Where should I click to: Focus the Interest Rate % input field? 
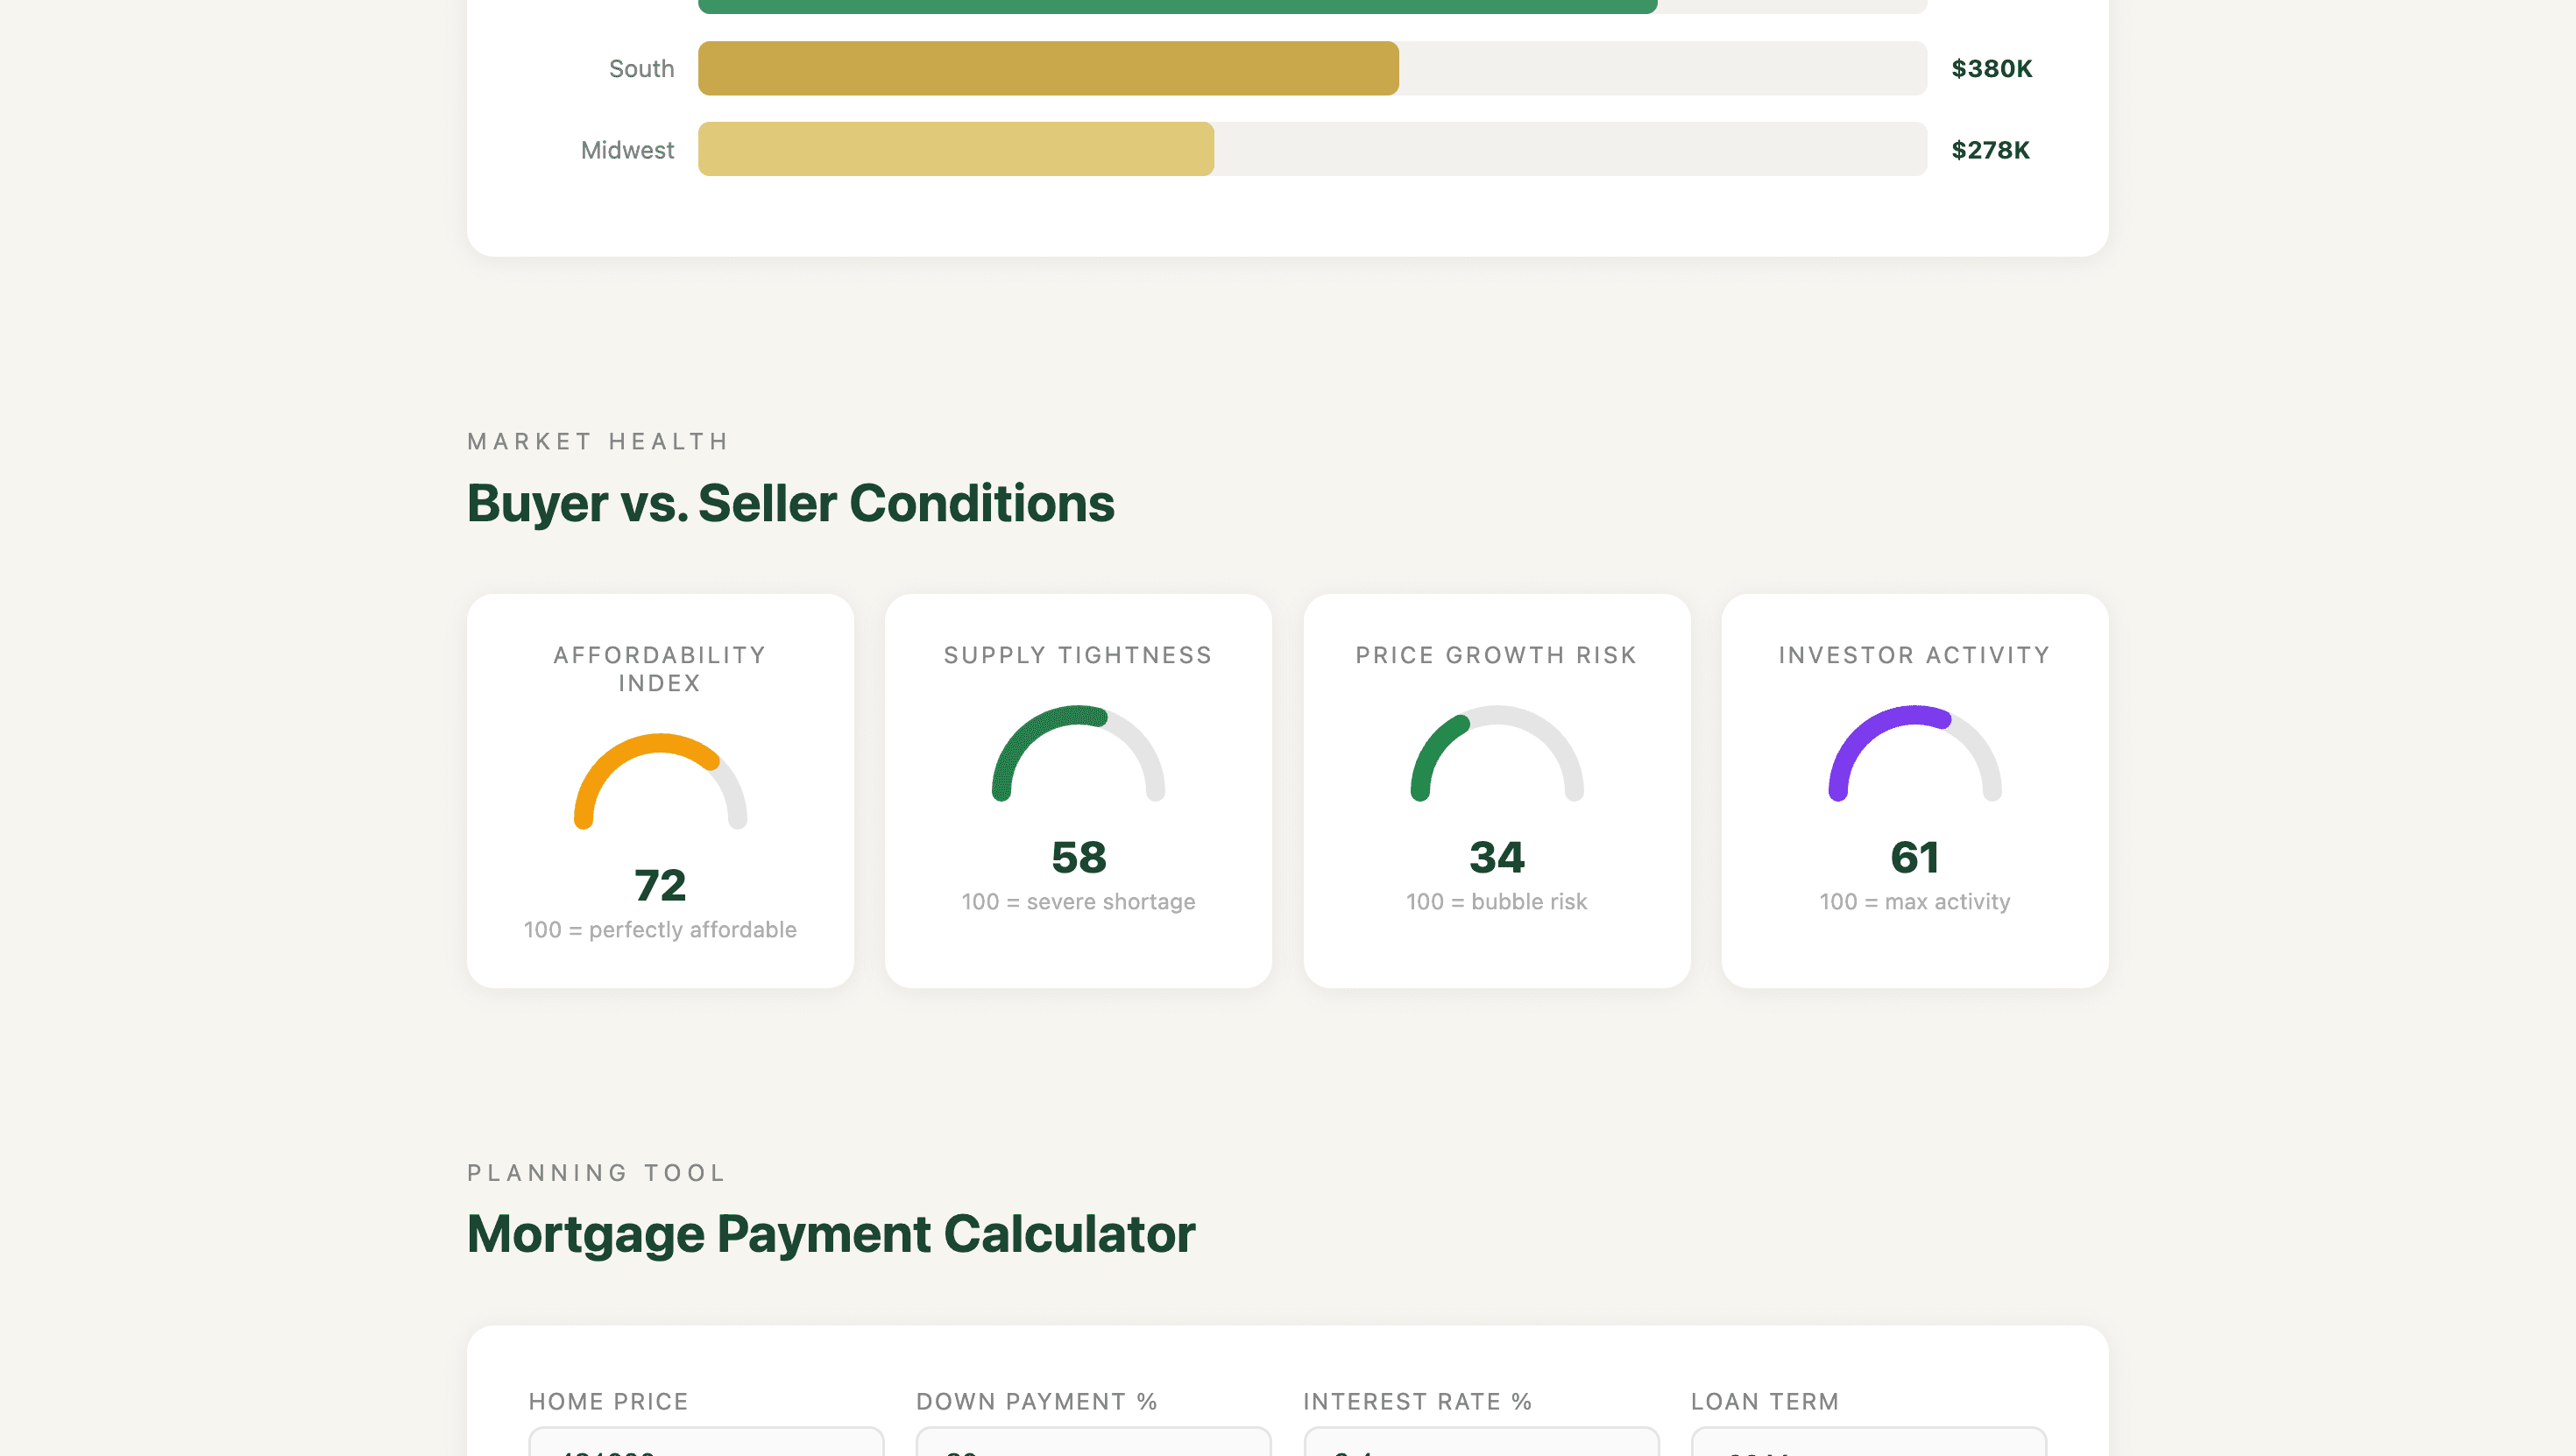tap(1481, 1443)
